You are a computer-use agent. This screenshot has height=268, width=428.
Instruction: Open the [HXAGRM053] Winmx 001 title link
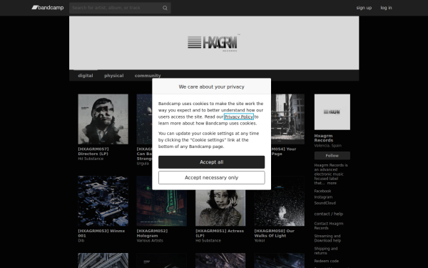coord(101,233)
